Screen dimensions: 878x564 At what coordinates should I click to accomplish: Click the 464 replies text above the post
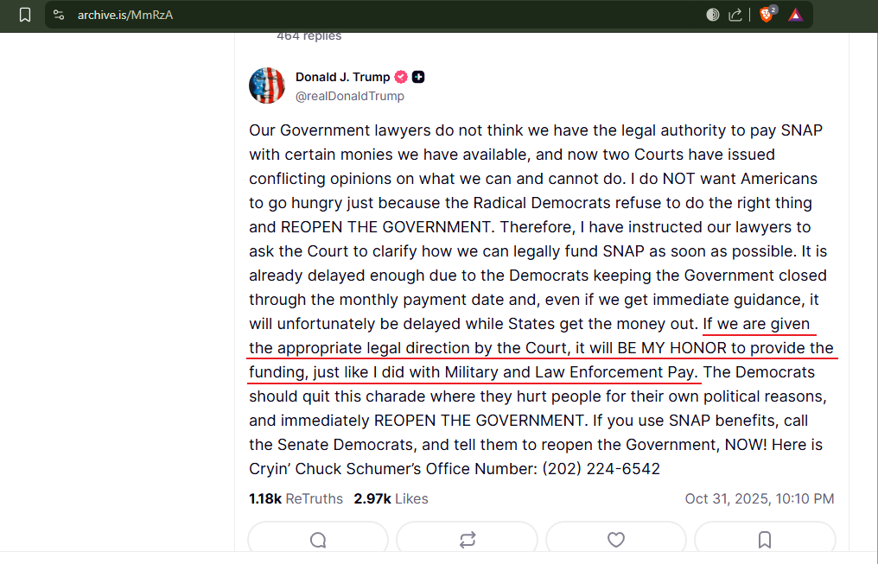coord(309,36)
